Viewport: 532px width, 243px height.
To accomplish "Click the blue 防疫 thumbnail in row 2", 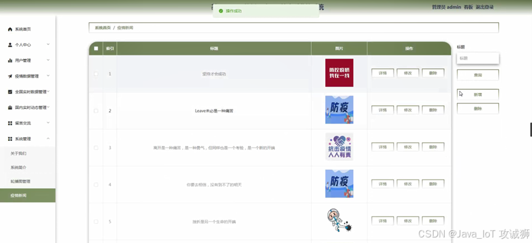I will (339, 110).
